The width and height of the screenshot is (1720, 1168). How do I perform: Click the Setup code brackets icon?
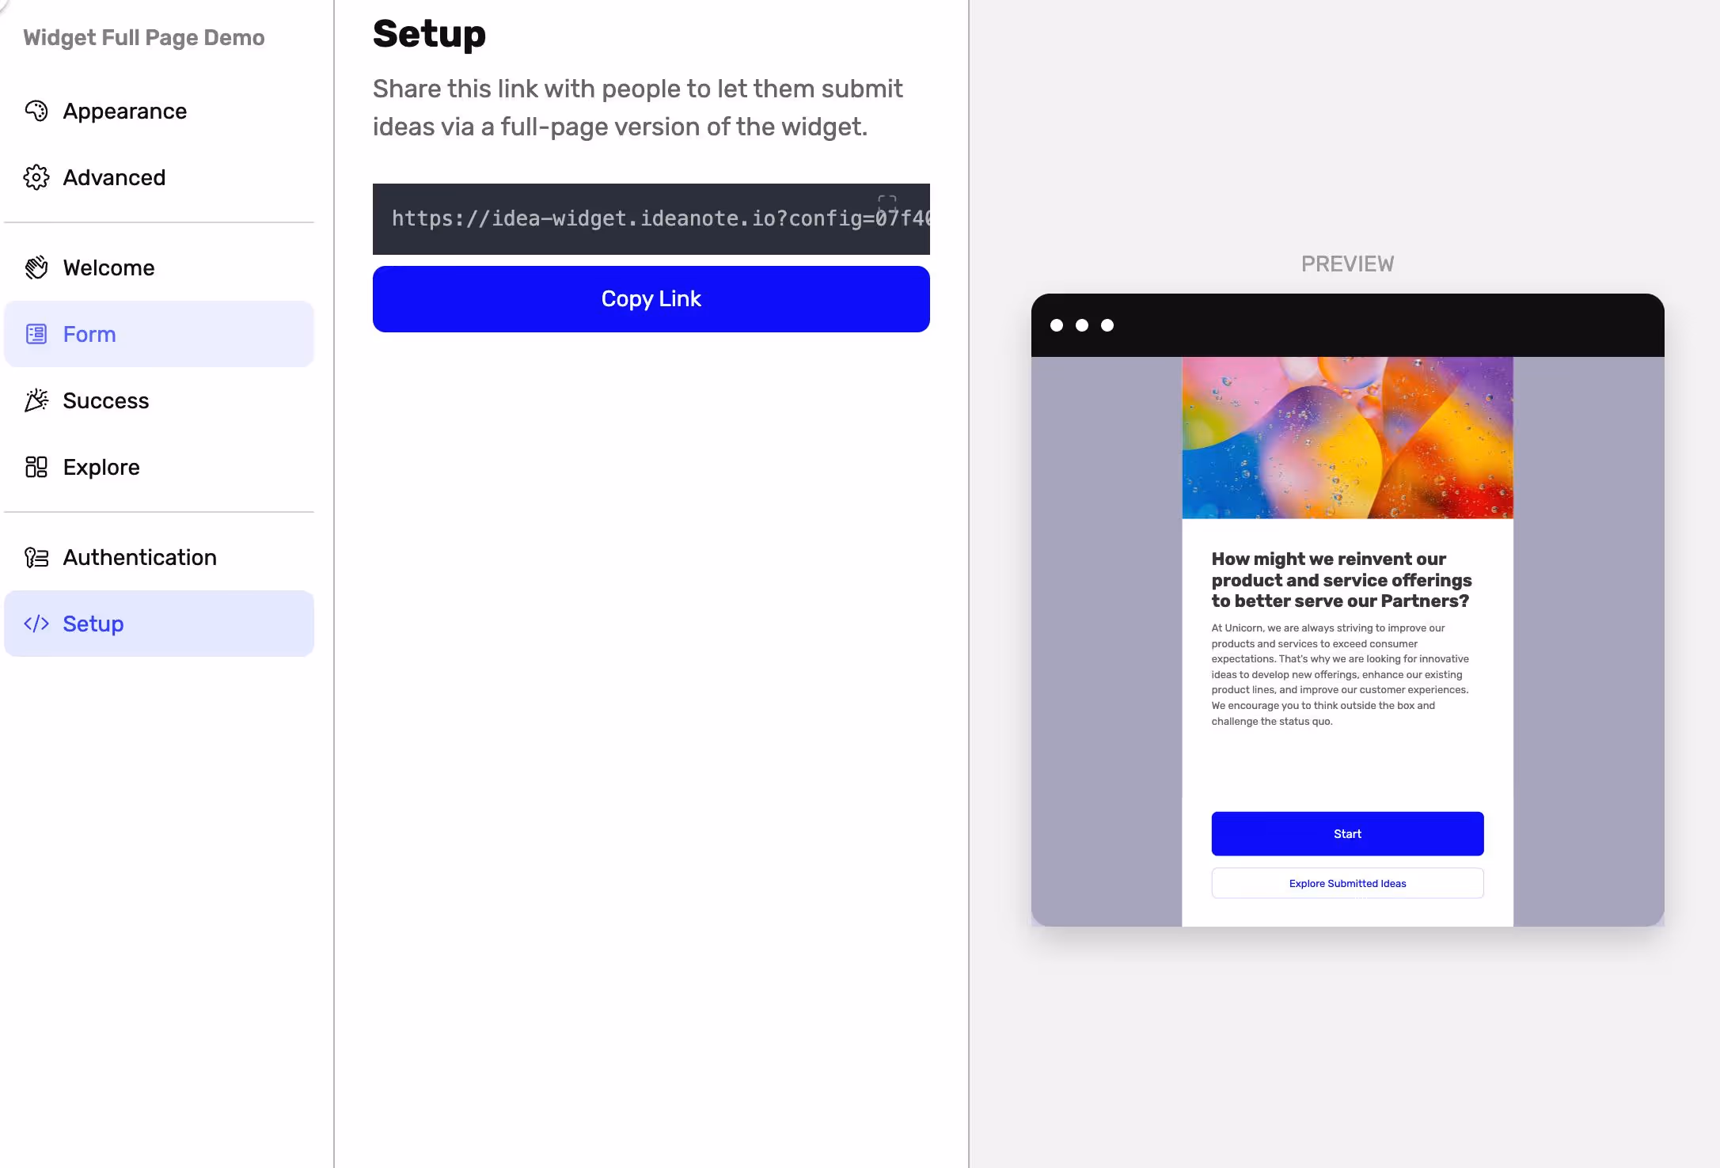(36, 624)
